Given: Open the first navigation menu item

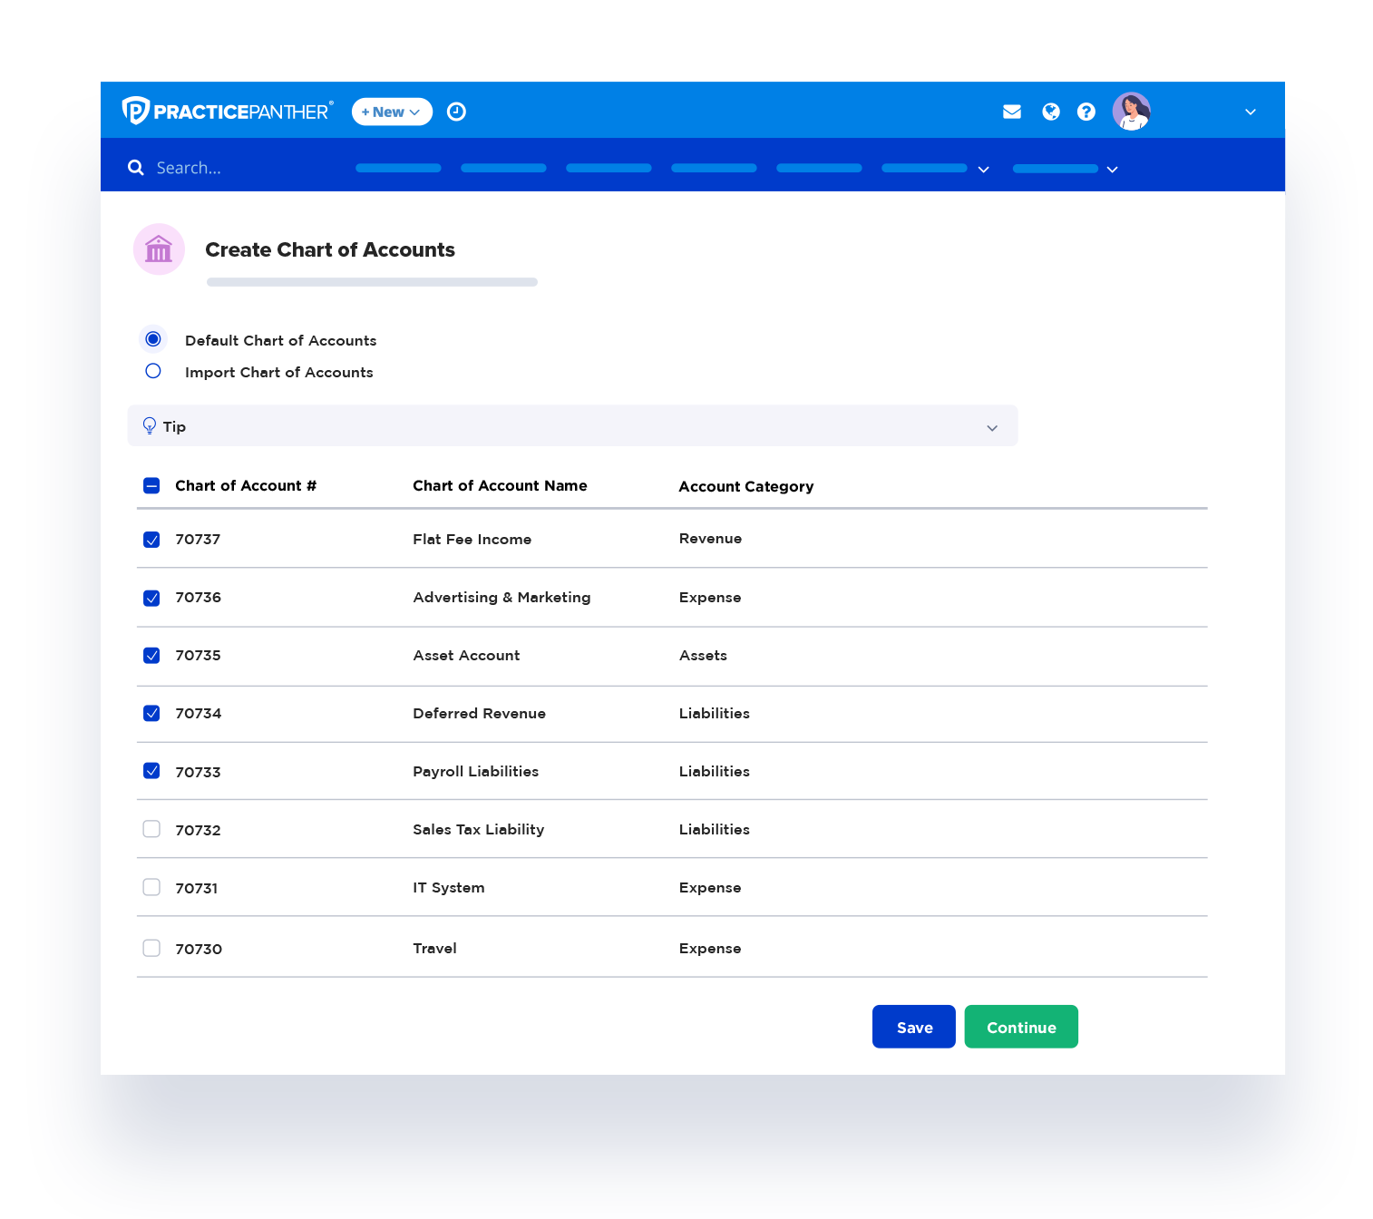Looking at the screenshot, I should click(398, 168).
